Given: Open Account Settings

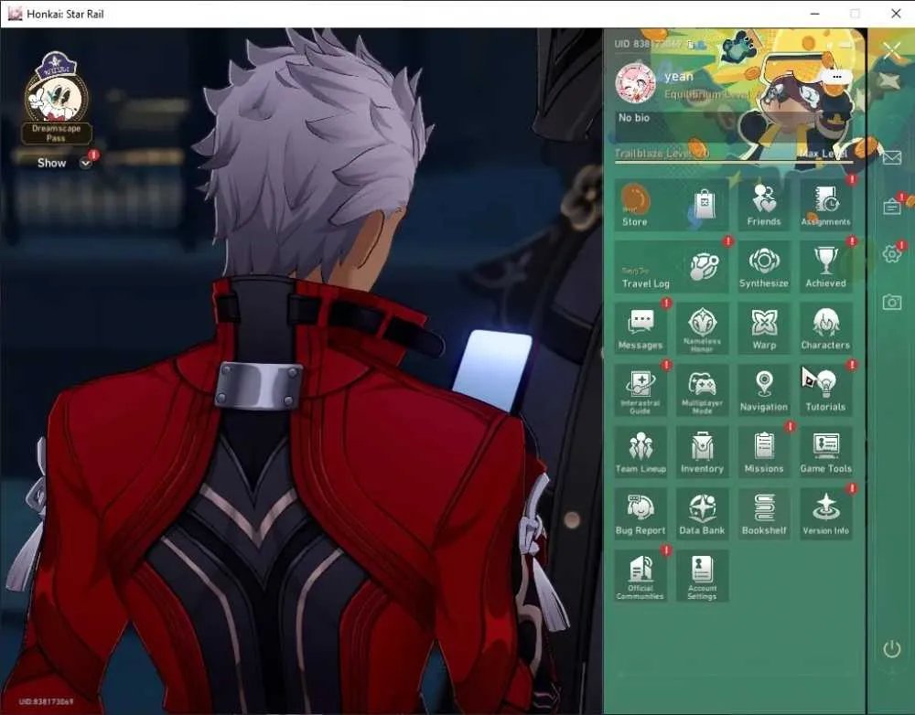Looking at the screenshot, I should pos(702,576).
